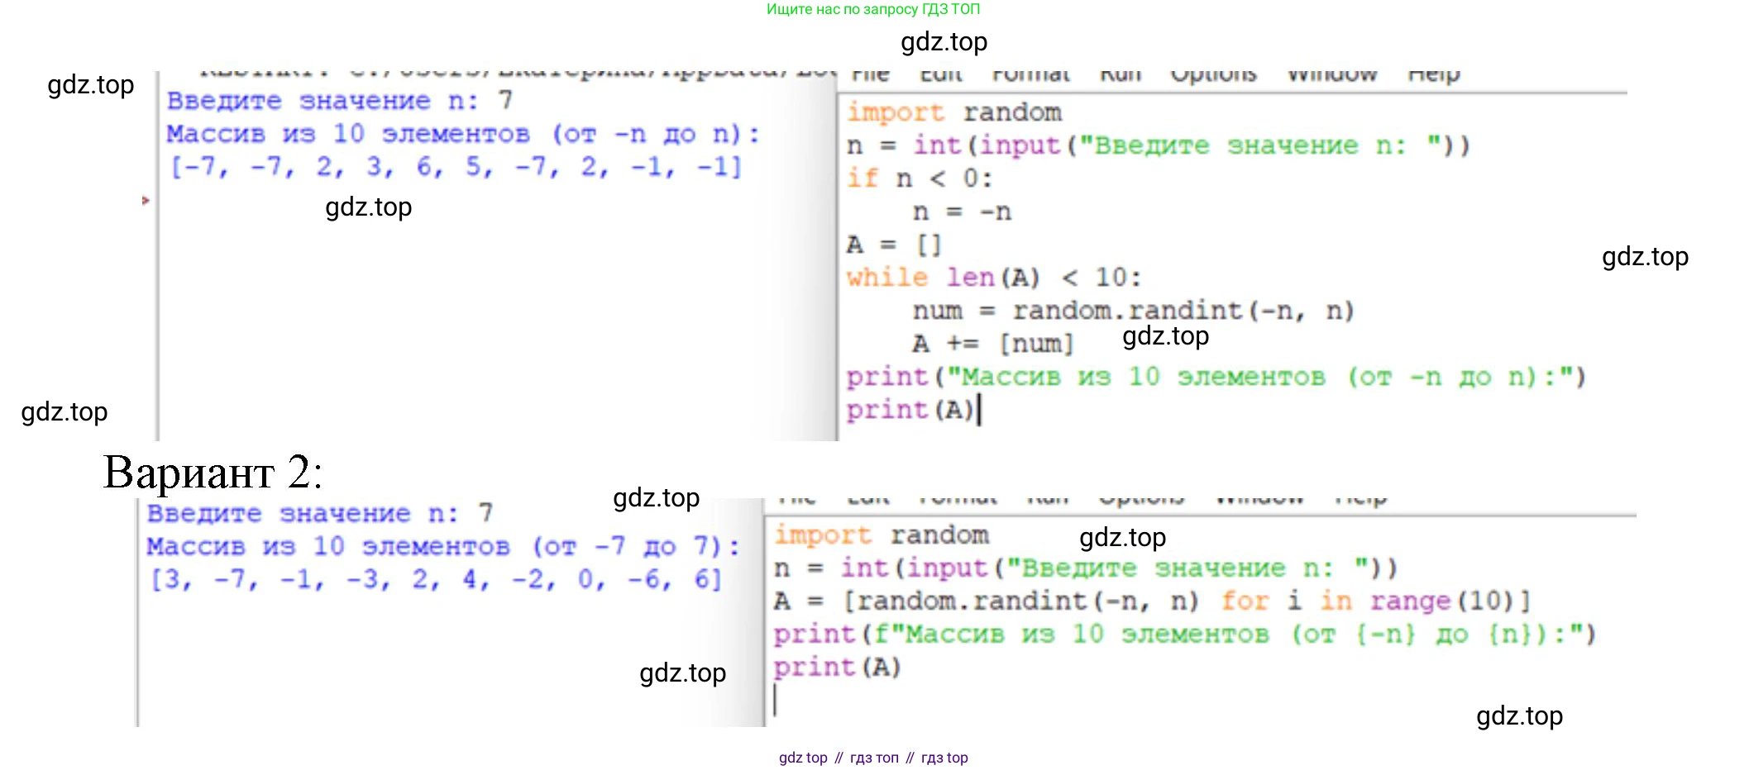Click 'Массив из 10 элементов (от -7 до 7):' output
1749x770 pixels.
point(443,546)
